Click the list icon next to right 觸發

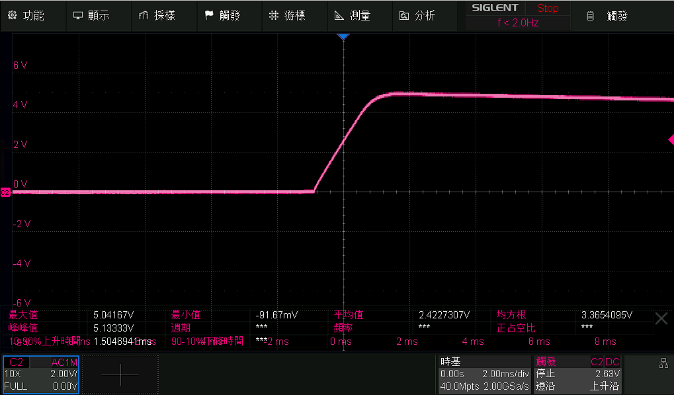(x=590, y=16)
